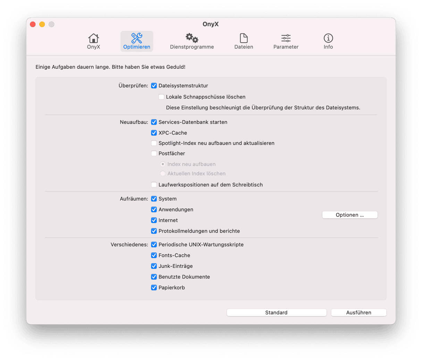Viewport: 422px width, 359px height.
Task: Click the Neuaufbau: section label
Action: [134, 122]
